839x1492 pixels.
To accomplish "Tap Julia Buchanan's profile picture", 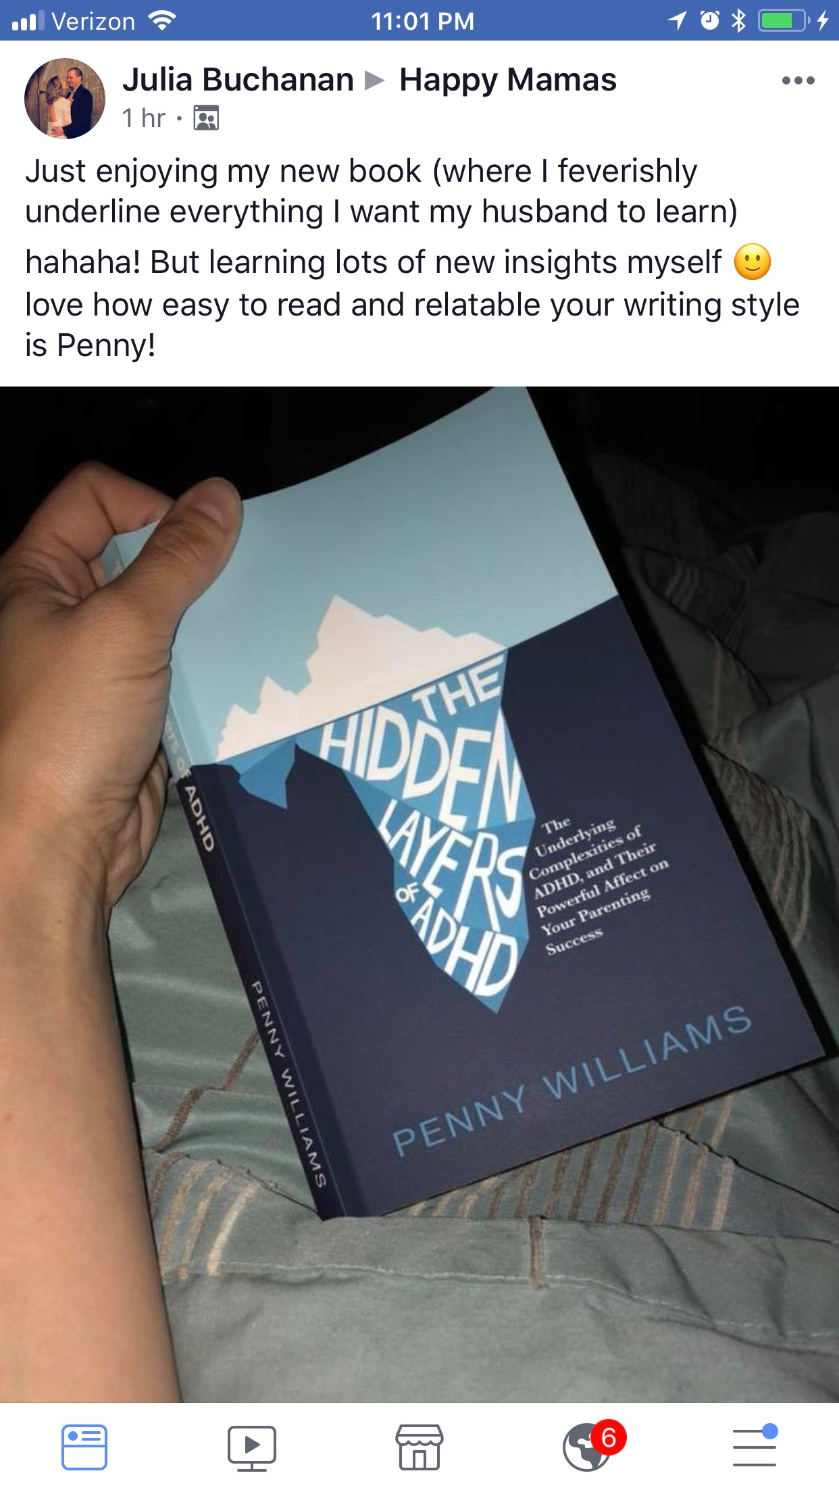I will [65, 99].
